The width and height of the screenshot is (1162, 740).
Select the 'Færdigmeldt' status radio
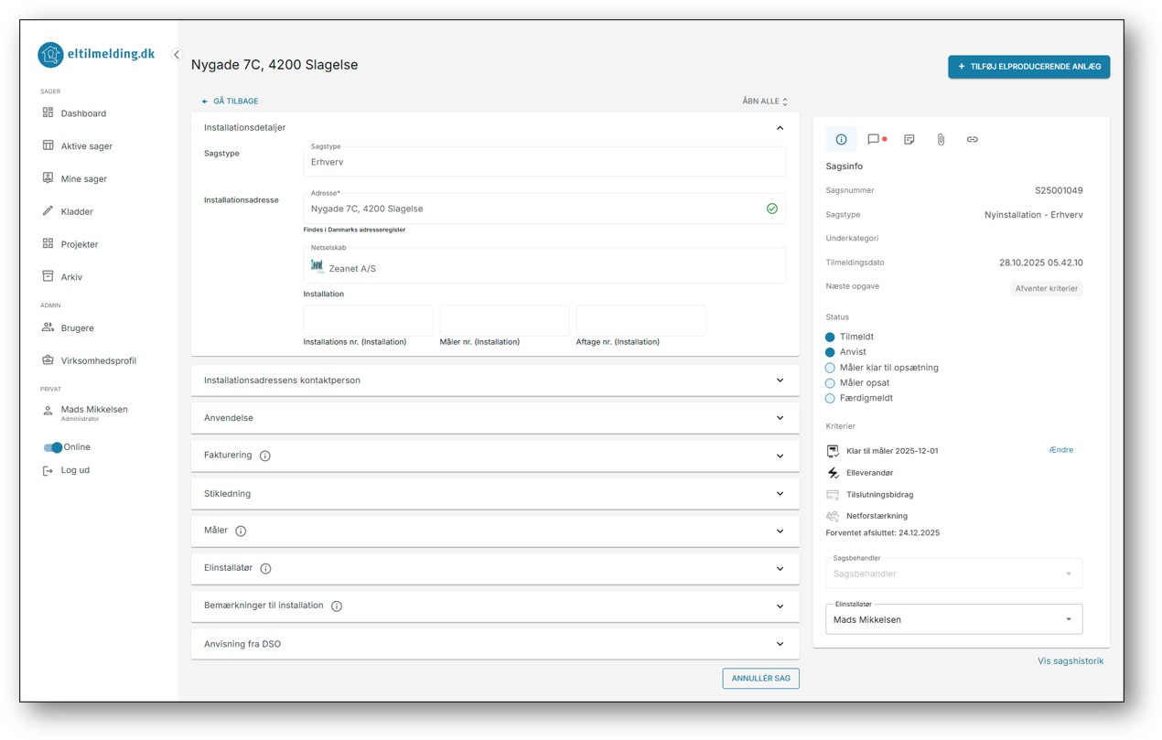pos(830,399)
